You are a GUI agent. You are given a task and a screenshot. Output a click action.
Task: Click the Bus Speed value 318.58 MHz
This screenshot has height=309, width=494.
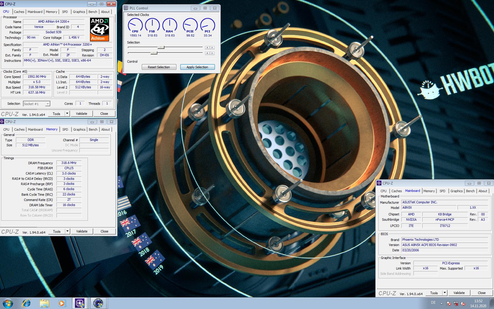pos(37,87)
